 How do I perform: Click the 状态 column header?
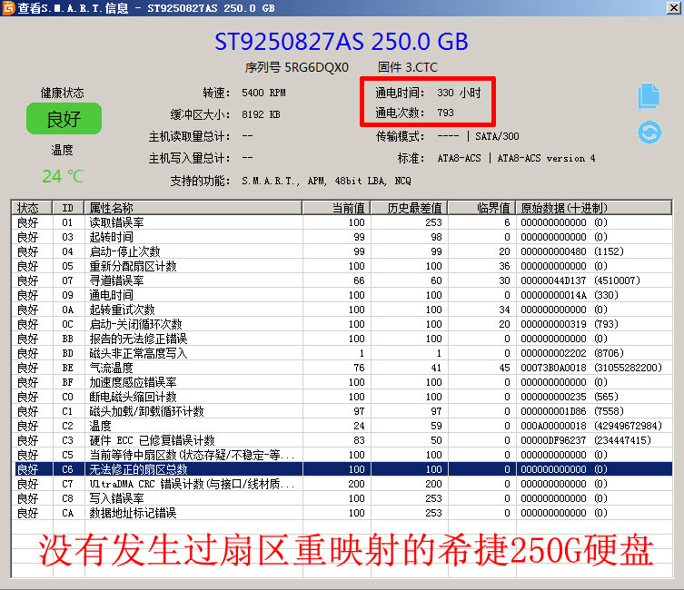(32, 208)
